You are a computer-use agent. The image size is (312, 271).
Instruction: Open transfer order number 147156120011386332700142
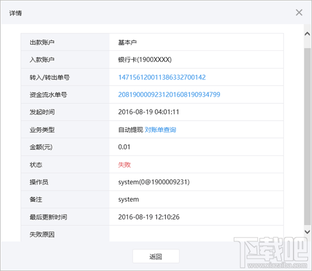(x=162, y=77)
